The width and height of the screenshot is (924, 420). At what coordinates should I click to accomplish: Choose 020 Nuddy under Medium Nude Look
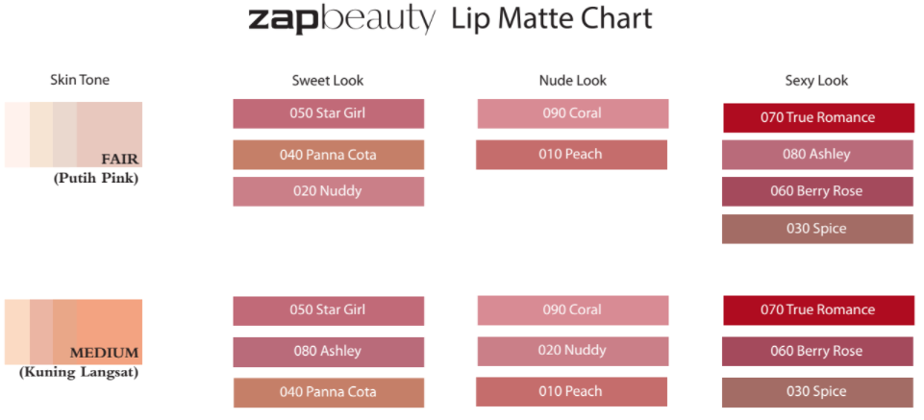pyautogui.click(x=572, y=351)
